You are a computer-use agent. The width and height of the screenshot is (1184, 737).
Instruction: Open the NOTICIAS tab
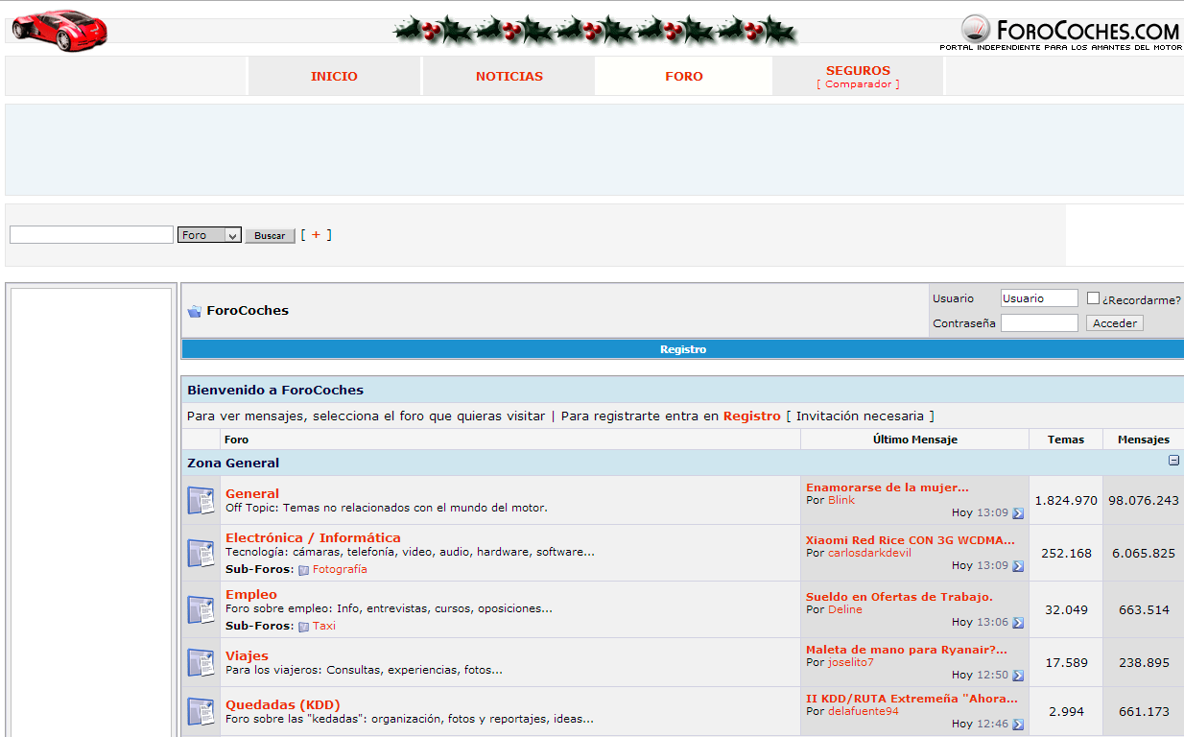(509, 77)
